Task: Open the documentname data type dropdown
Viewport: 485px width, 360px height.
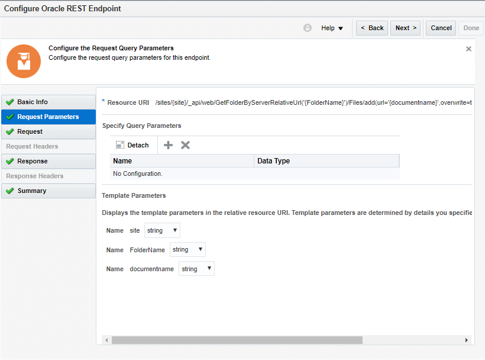Action: click(196, 269)
